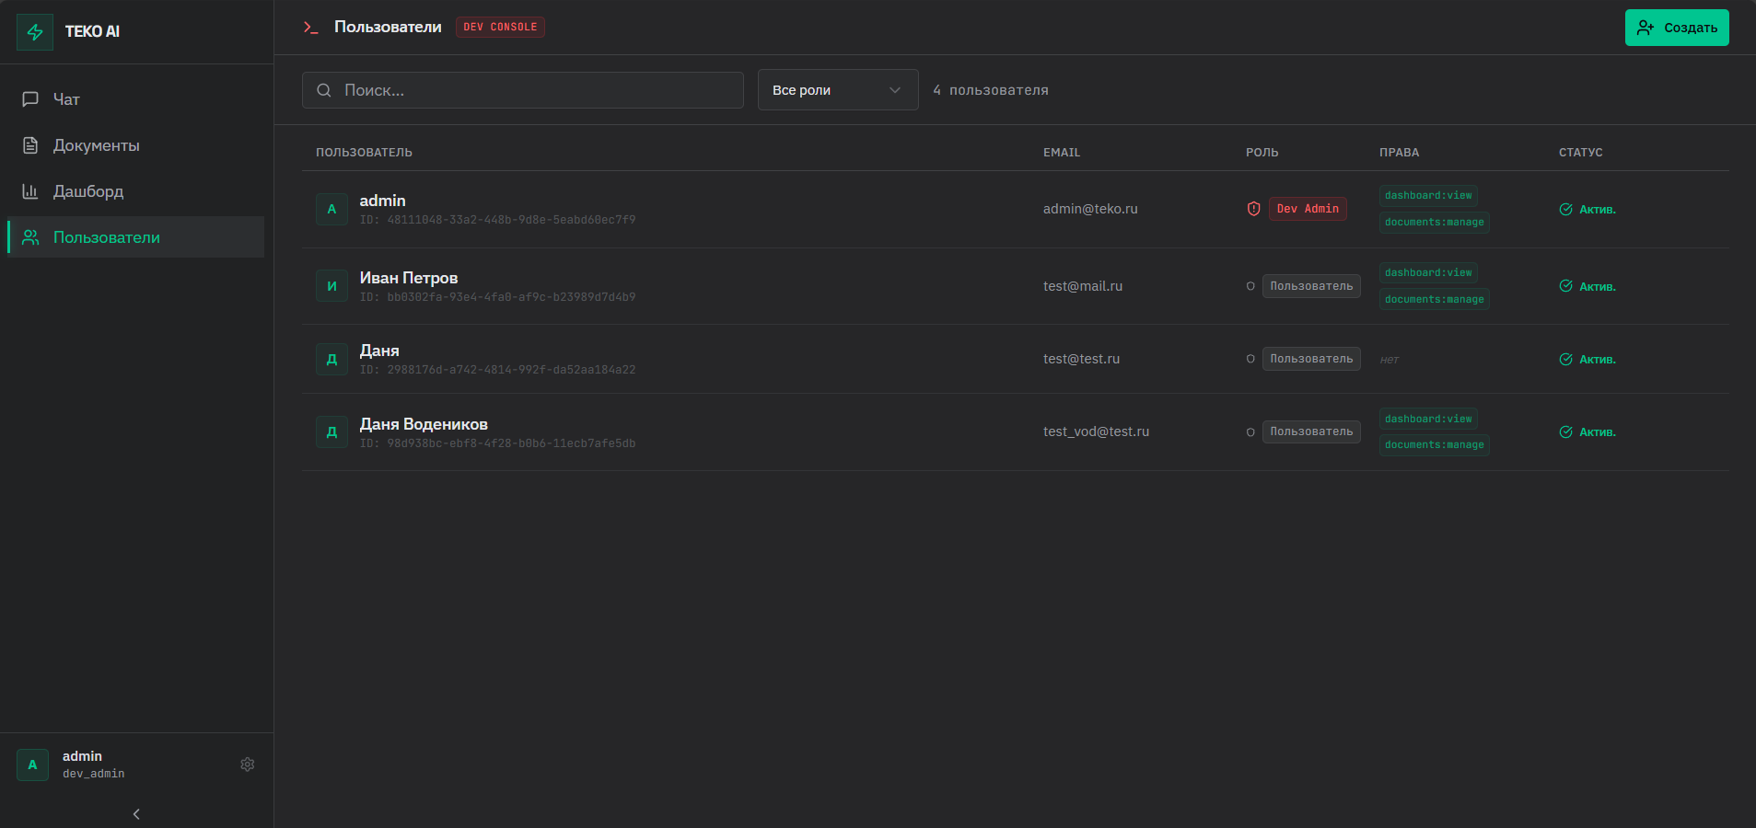Image resolution: width=1756 pixels, height=828 pixels.
Task: Click the role circle icon in Даня Водеников row
Action: (x=1250, y=432)
